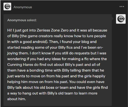Click the Anonymous avatar in post header

coord(7,7)
